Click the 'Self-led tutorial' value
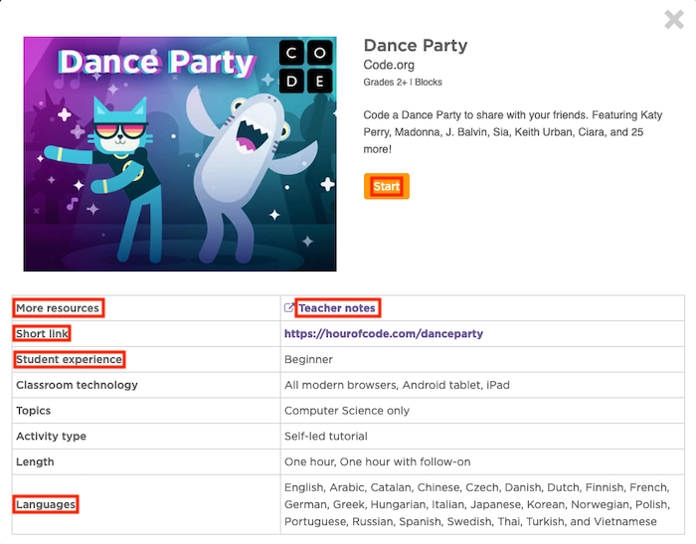 [x=326, y=436]
